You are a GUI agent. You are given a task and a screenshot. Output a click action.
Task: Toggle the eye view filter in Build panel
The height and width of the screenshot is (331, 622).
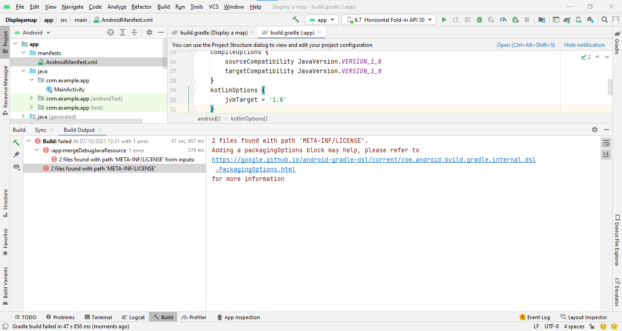click(x=16, y=167)
